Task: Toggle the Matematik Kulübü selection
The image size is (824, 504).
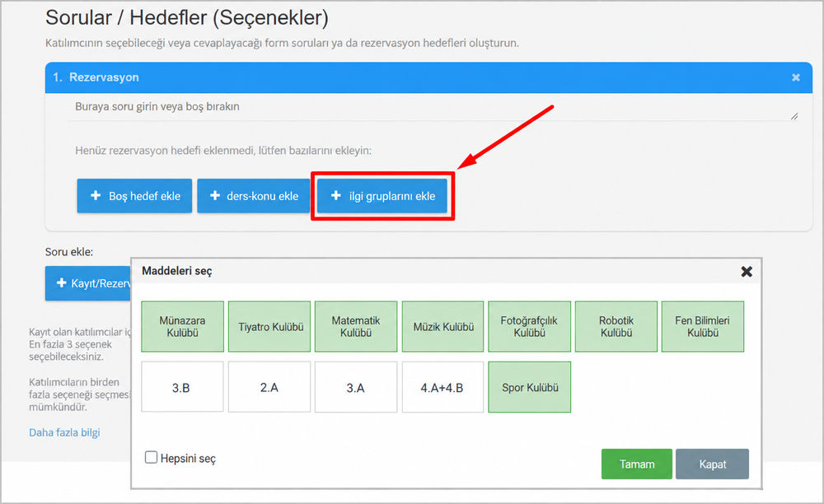Action: coord(356,327)
